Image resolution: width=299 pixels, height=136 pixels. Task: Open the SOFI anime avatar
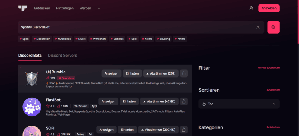click(32, 131)
